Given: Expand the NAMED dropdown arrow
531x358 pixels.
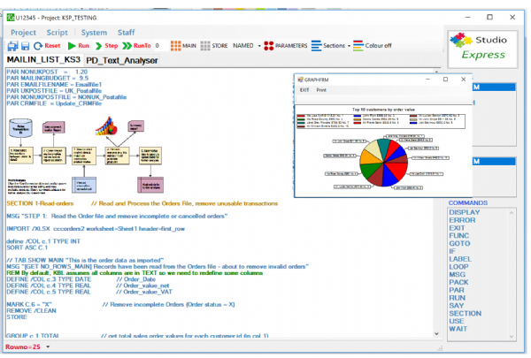Looking at the screenshot, I should 260,45.
